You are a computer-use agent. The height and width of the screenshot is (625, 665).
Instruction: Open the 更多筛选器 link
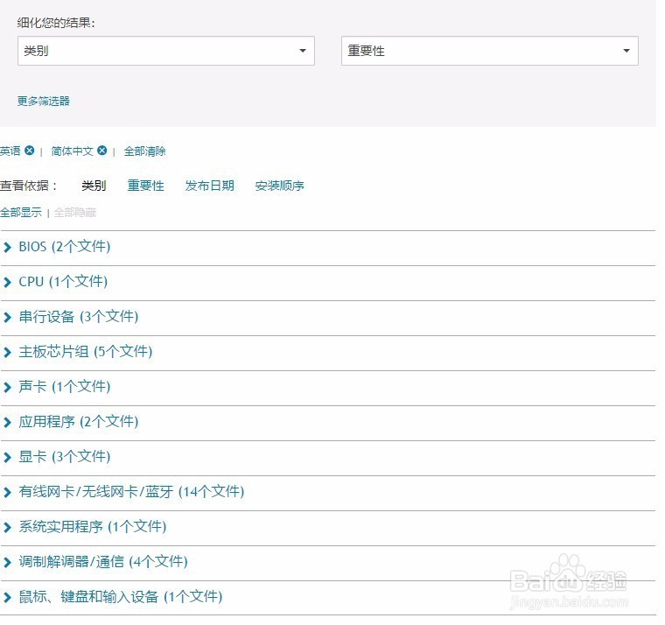(x=43, y=102)
